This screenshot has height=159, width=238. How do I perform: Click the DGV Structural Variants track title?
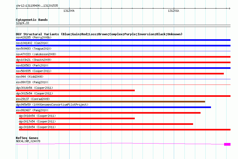coord(99,34)
